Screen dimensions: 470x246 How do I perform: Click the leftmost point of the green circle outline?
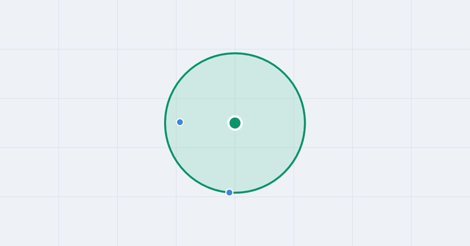pos(165,123)
